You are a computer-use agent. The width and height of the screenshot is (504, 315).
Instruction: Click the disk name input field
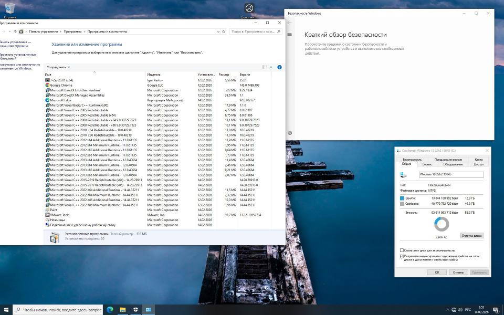(x=450, y=174)
